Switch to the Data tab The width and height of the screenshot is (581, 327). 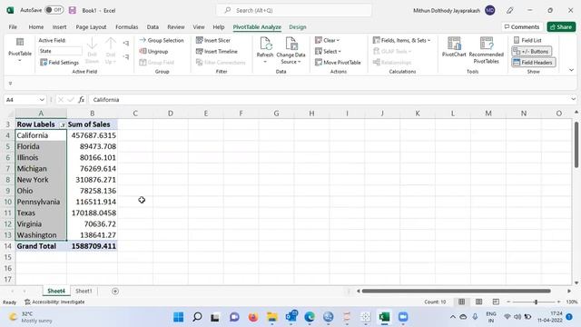click(153, 27)
